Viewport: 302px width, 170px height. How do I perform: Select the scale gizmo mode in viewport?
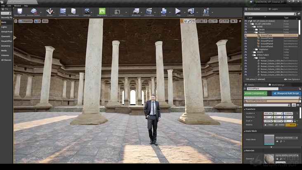coord(189,21)
